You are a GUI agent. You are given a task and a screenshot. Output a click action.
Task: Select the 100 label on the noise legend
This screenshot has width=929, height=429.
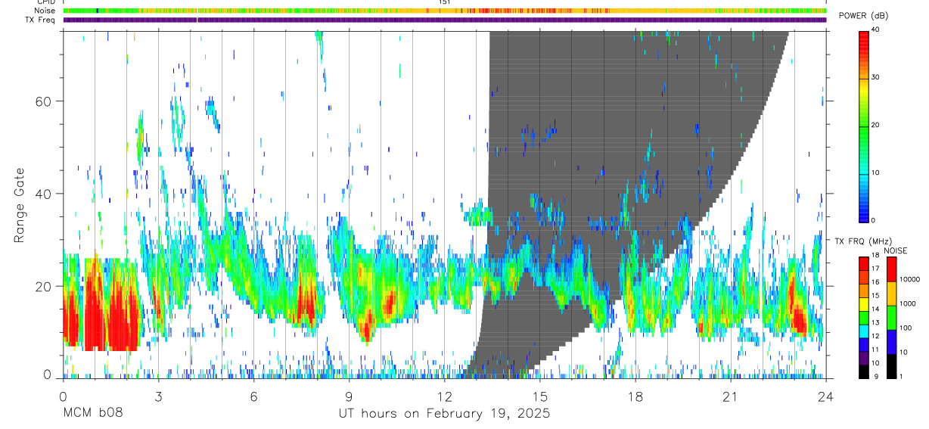pyautogui.click(x=906, y=328)
